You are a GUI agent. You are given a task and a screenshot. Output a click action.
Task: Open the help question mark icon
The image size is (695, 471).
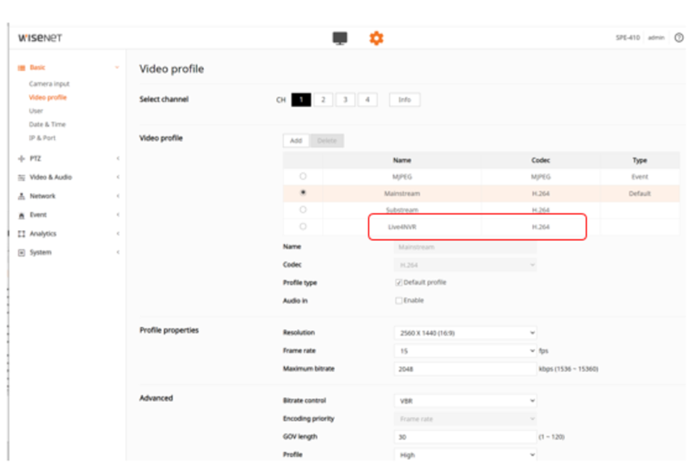[679, 38]
